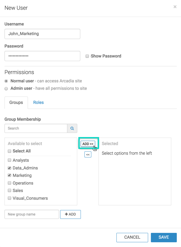
Task: Uncheck the Data_Admins group
Action: pos(9,168)
